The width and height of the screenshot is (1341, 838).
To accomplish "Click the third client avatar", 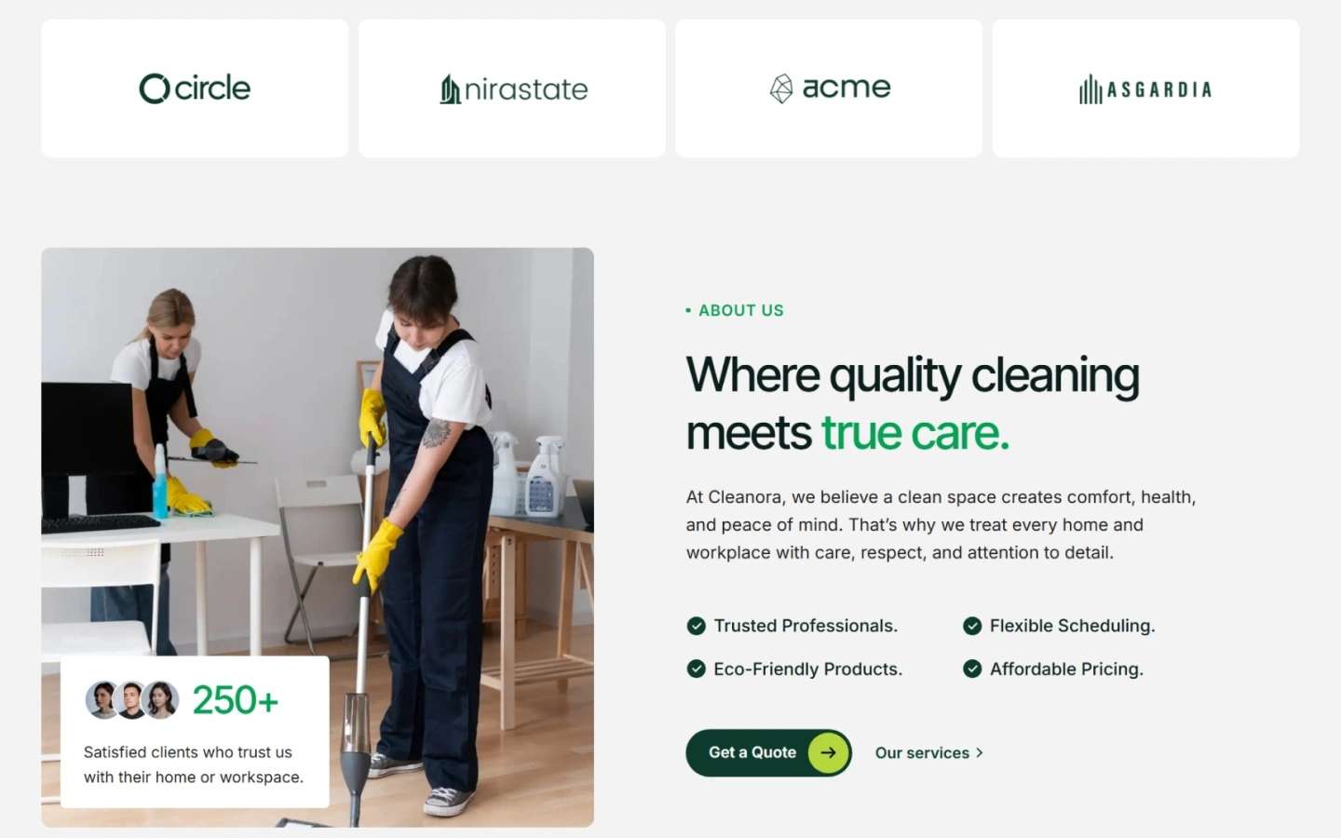I will tap(161, 700).
